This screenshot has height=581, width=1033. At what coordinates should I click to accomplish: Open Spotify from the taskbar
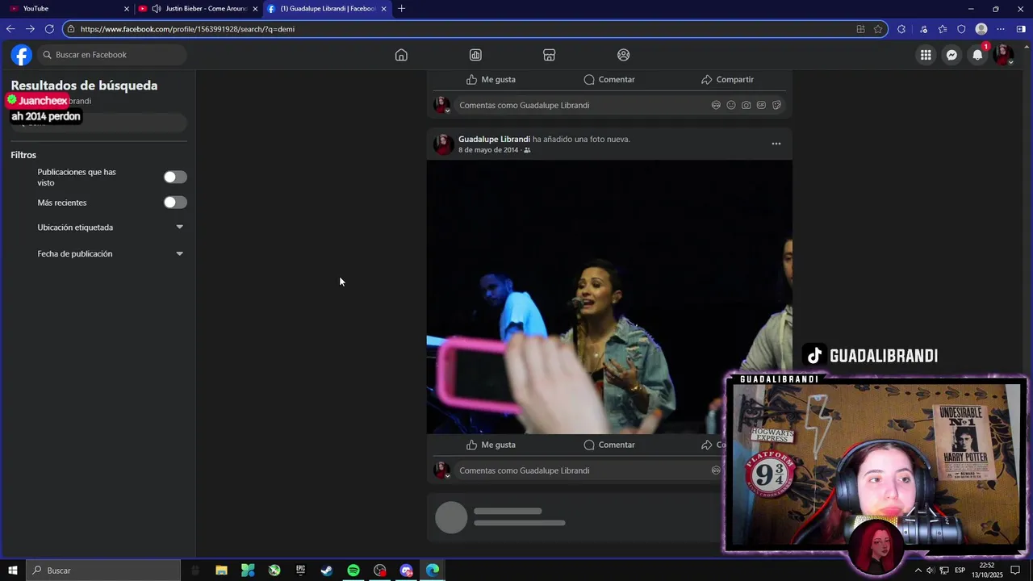[x=353, y=571]
